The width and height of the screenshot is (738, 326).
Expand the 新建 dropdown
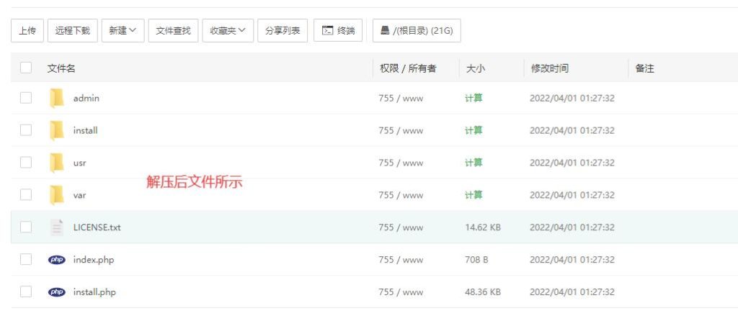click(123, 30)
